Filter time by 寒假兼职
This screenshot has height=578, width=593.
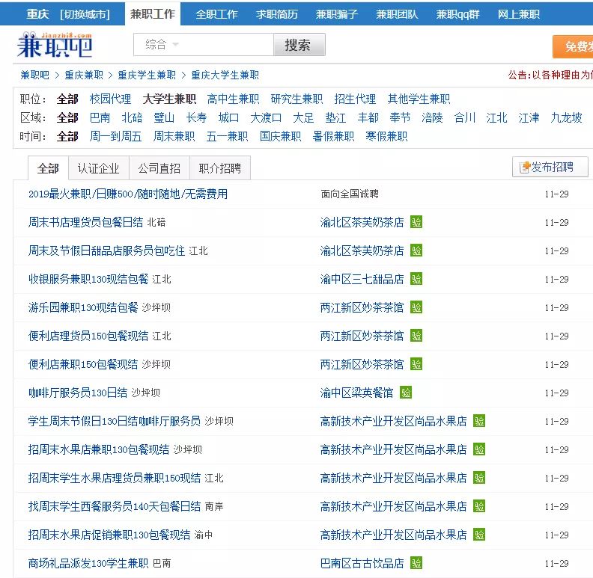coord(386,136)
